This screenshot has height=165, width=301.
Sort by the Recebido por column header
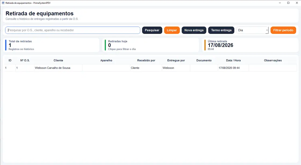(146, 60)
